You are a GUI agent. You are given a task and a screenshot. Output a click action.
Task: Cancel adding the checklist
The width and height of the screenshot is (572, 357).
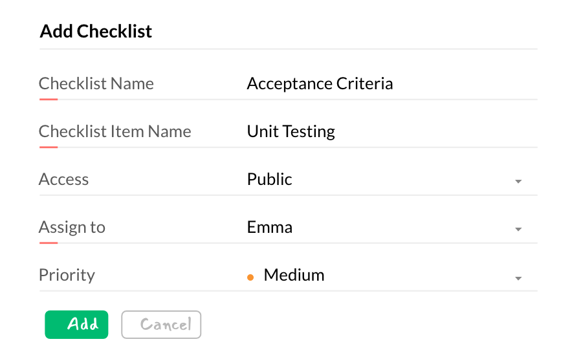click(x=161, y=325)
